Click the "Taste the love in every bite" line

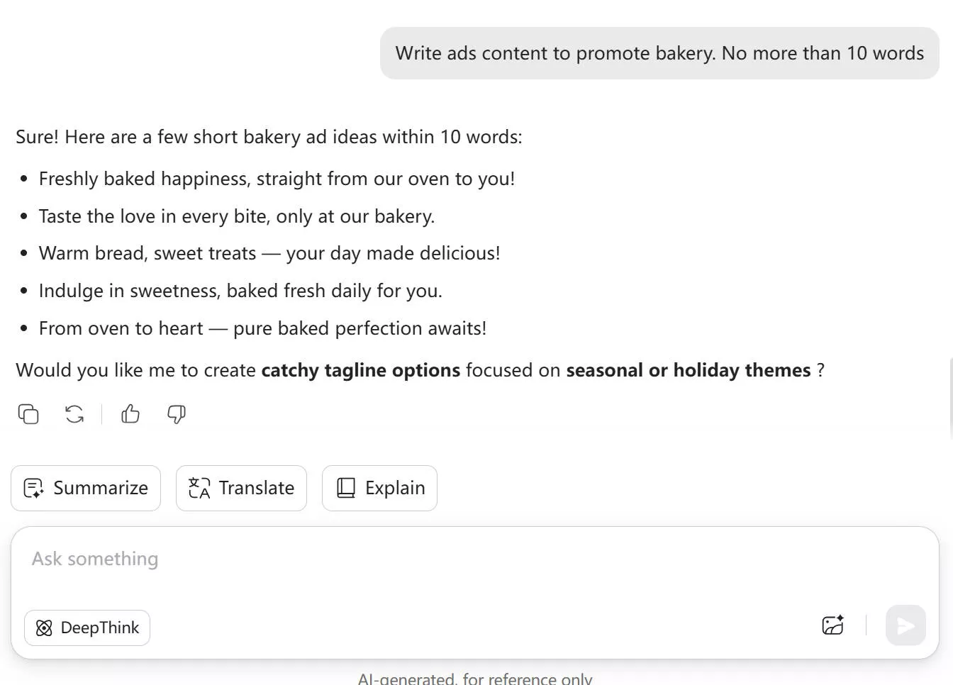236,216
